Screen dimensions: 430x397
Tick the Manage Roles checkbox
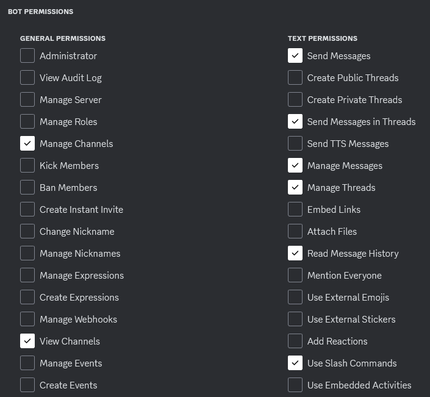27,121
